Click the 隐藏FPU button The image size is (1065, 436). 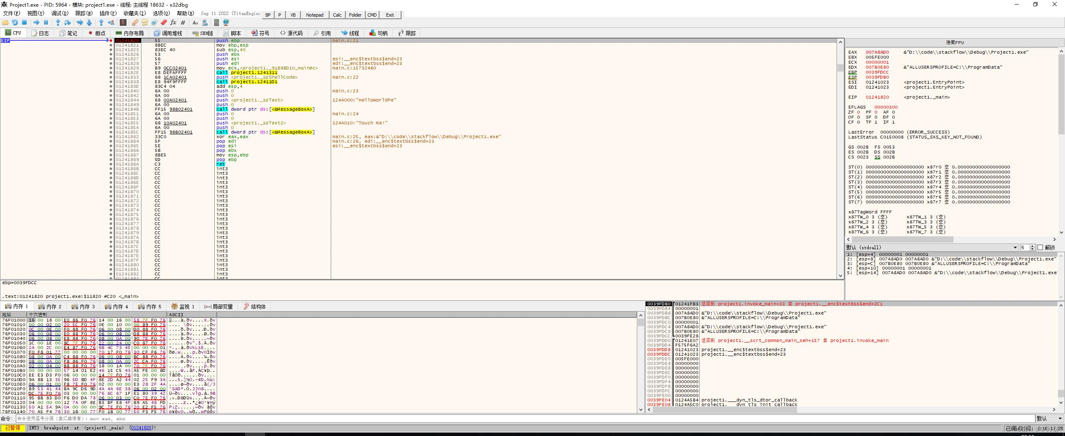pyautogui.click(x=955, y=42)
